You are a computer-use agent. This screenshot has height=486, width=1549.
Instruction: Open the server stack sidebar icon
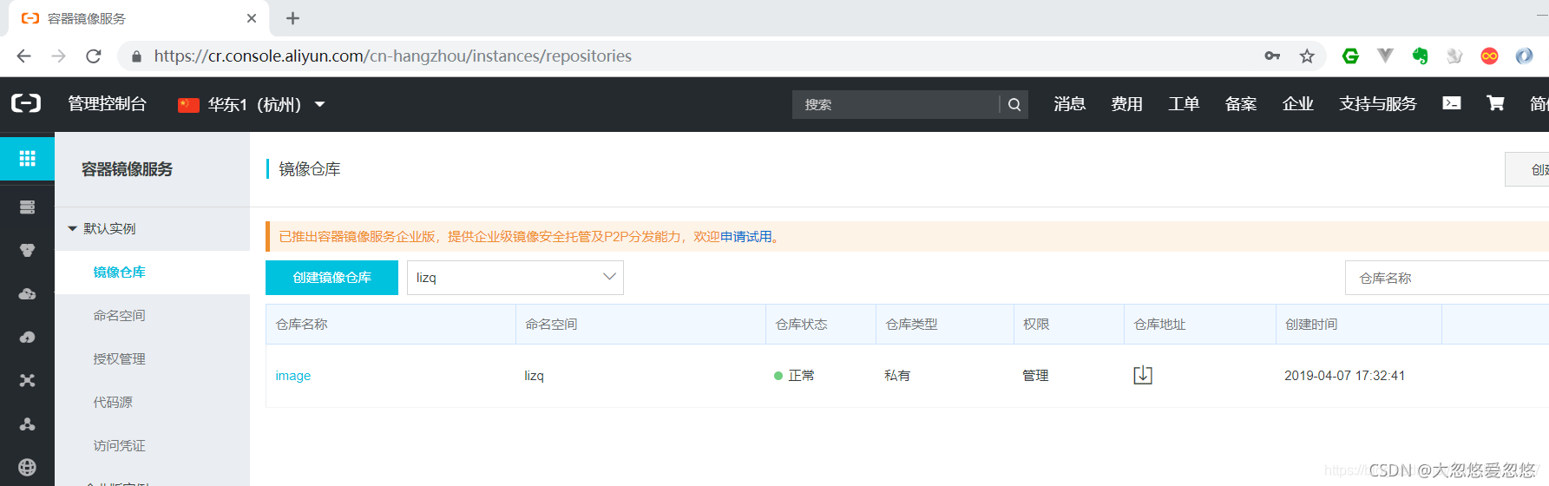[x=27, y=207]
